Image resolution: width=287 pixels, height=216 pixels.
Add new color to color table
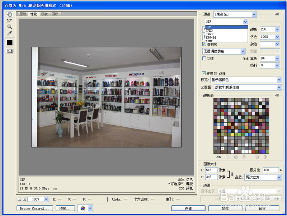(x=257, y=157)
